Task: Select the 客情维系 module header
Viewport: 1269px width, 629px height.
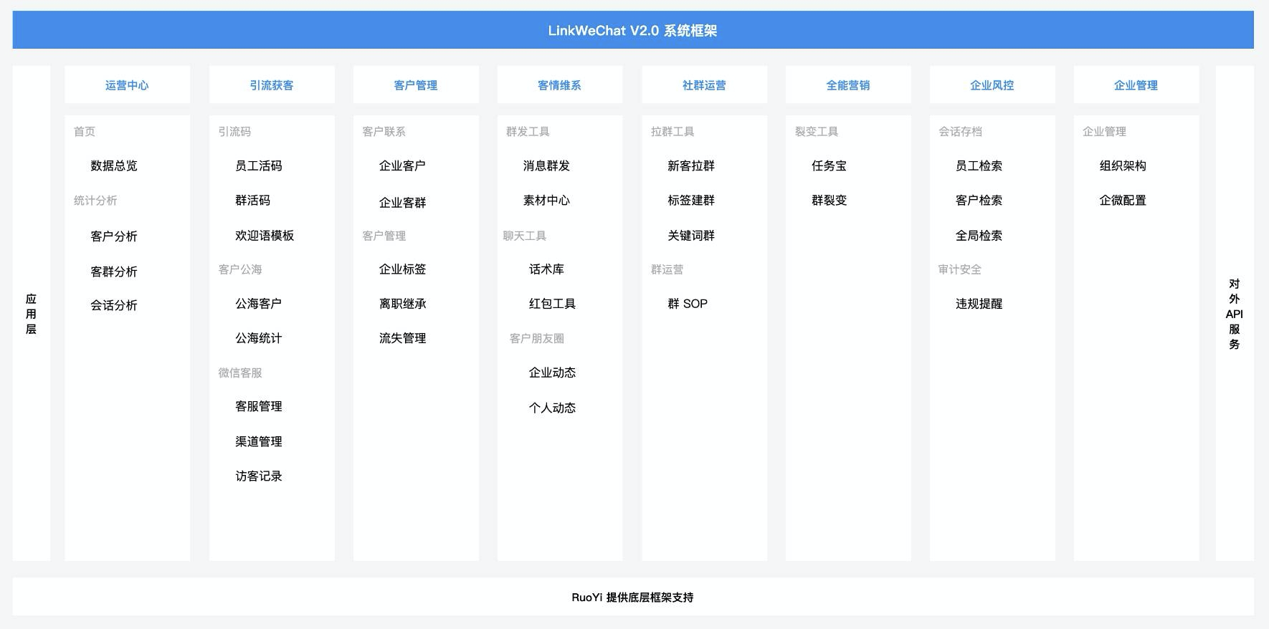Action: click(x=560, y=85)
